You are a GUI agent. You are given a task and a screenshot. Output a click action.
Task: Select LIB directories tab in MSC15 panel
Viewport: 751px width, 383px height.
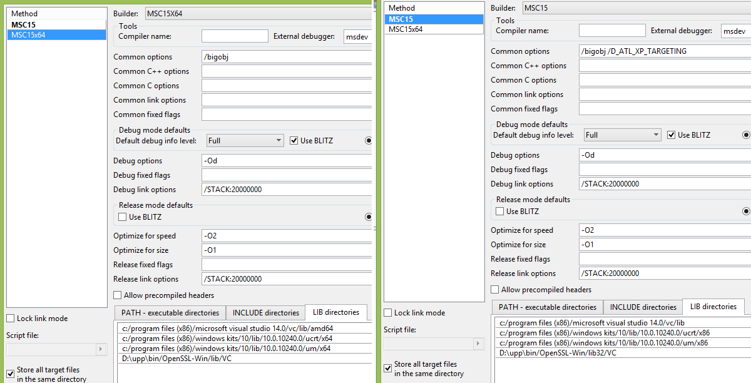(713, 307)
